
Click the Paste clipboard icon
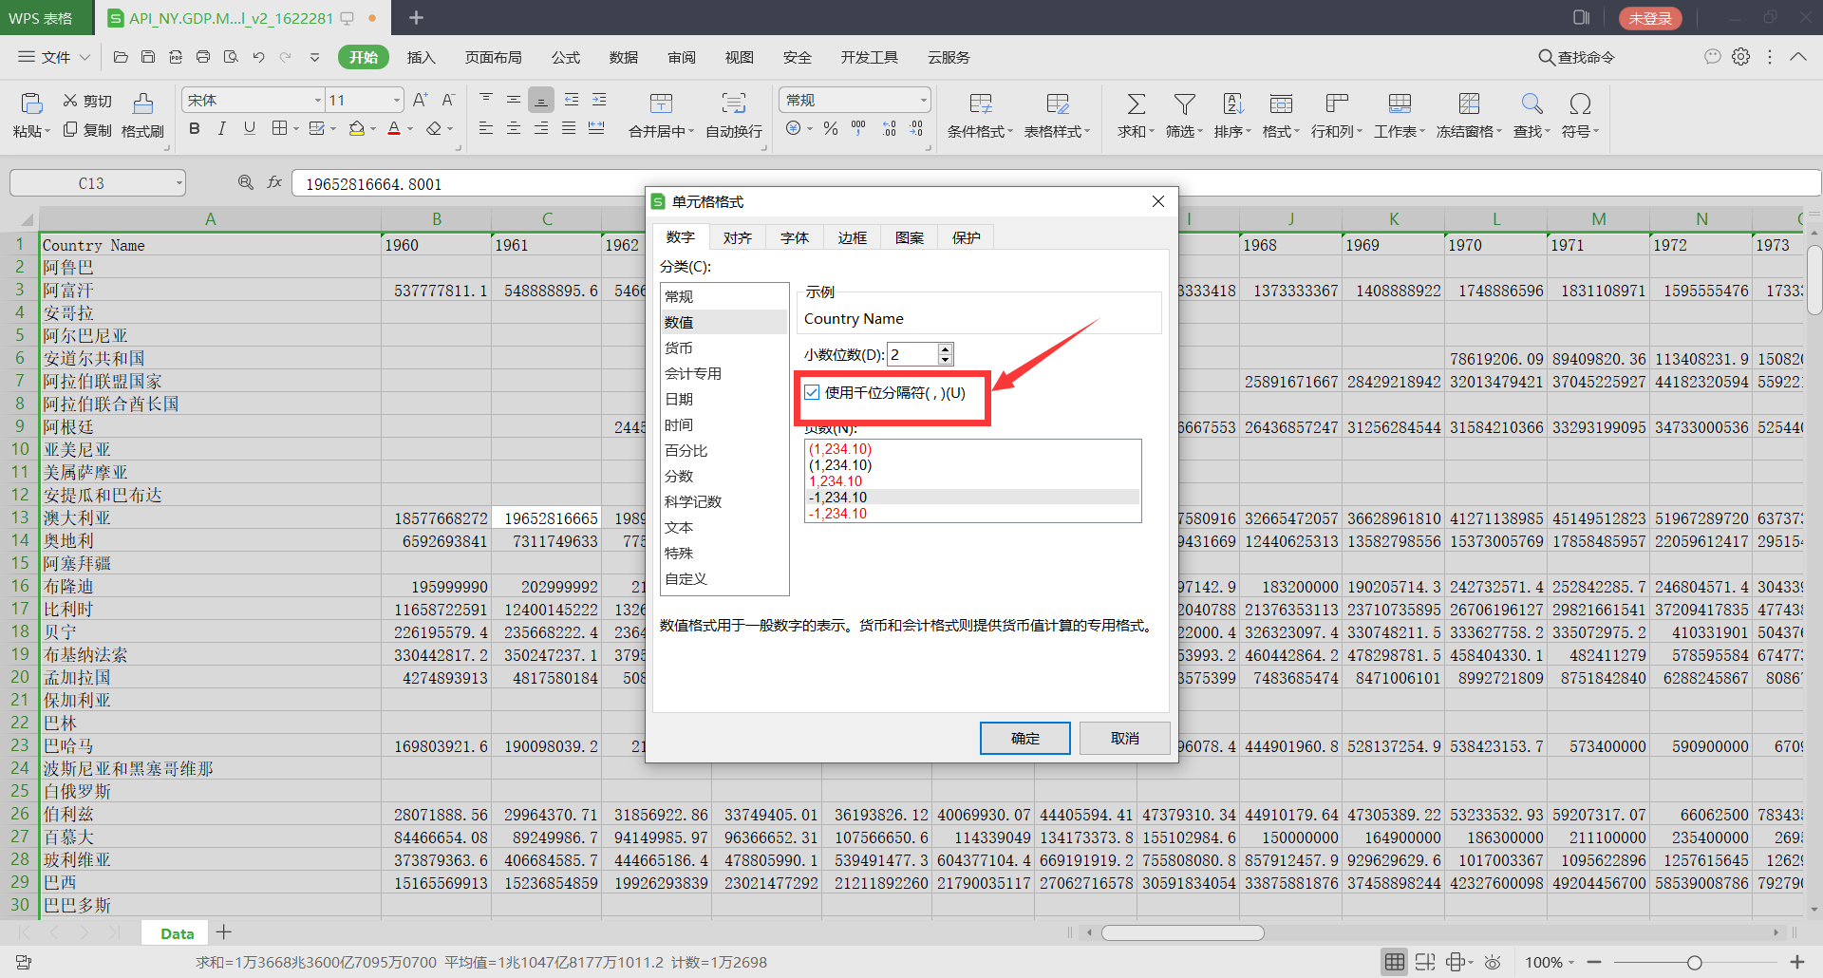31,103
